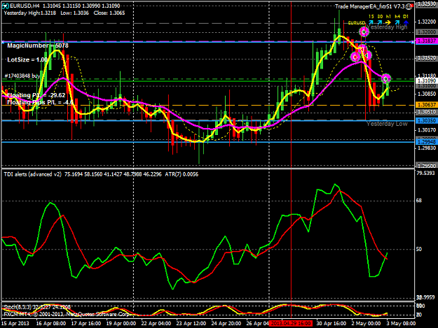This screenshot has height=328, width=438.
Task: Click the 68 level on the TDI scale
Action: click(418, 201)
